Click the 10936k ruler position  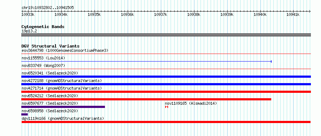coord(127,14)
